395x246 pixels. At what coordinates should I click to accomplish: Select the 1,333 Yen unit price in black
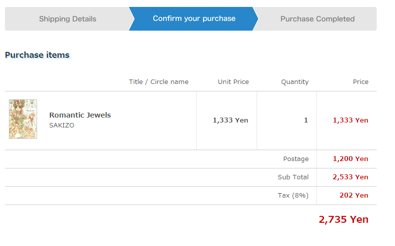coord(230,121)
